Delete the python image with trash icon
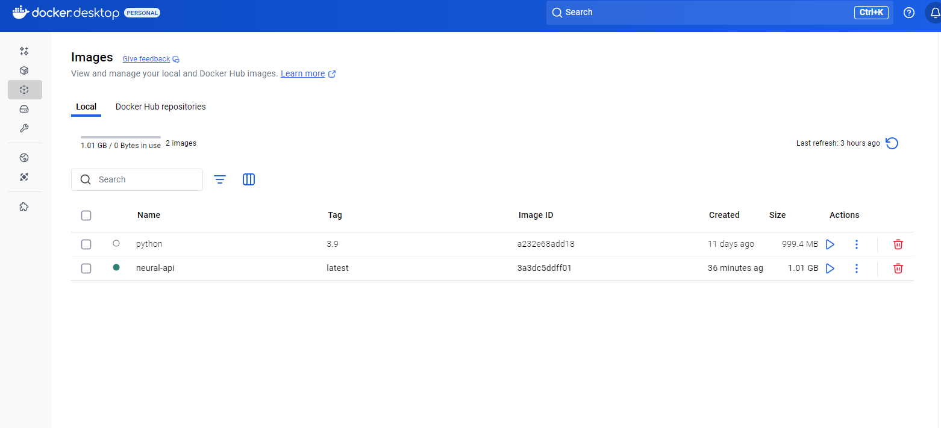This screenshot has width=941, height=428. click(898, 244)
